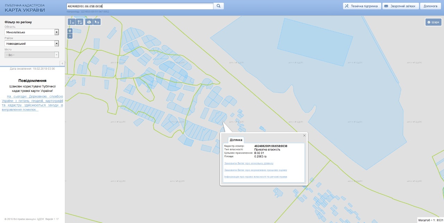The image size is (444, 223).
Task: Expand the Район dropdown
Action: point(56,44)
